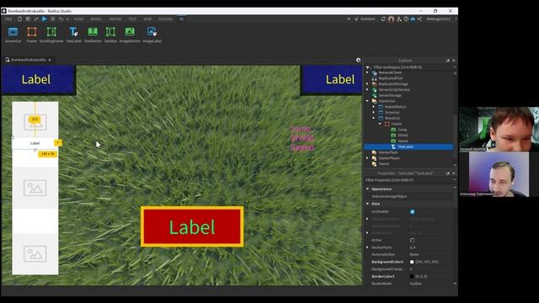This screenshot has height=303, width=539.
Task: Toggle the Active checkbox
Action: (x=412, y=240)
